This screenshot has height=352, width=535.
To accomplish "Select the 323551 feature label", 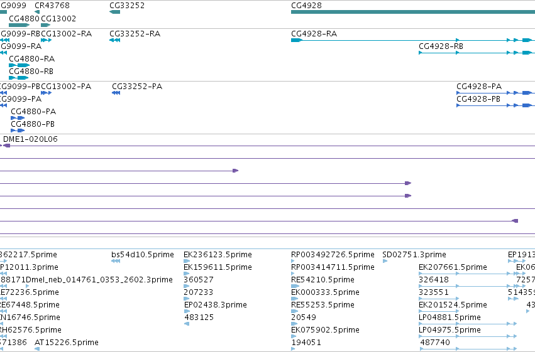I will coord(433,292).
